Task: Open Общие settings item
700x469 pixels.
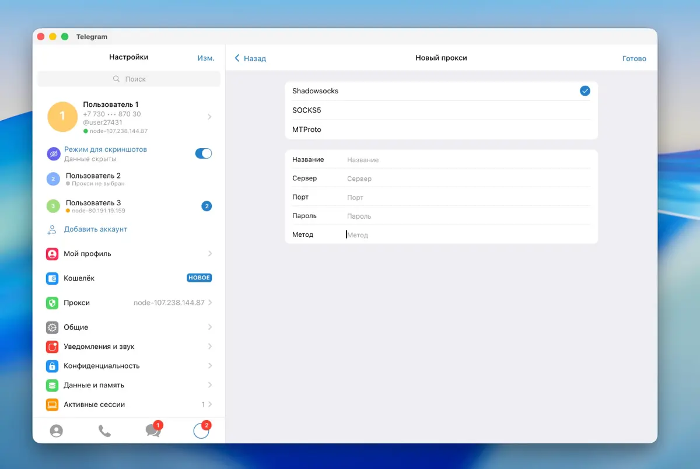Action: [129, 327]
